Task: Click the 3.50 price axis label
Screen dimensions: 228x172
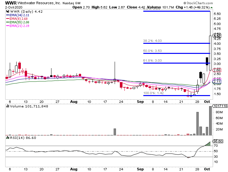Action: click(x=217, y=54)
